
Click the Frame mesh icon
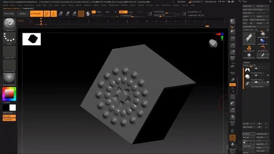point(232,97)
